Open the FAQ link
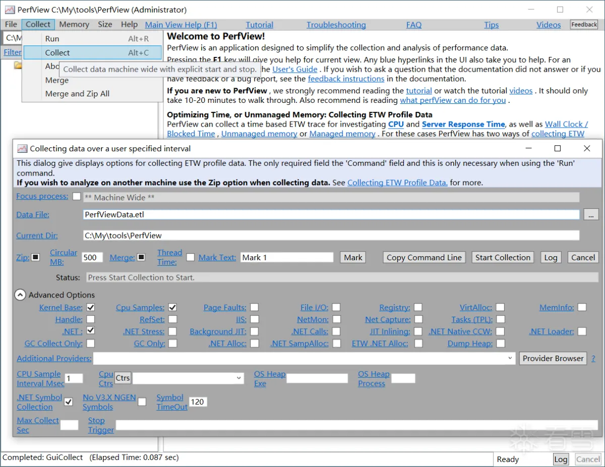 pos(414,25)
